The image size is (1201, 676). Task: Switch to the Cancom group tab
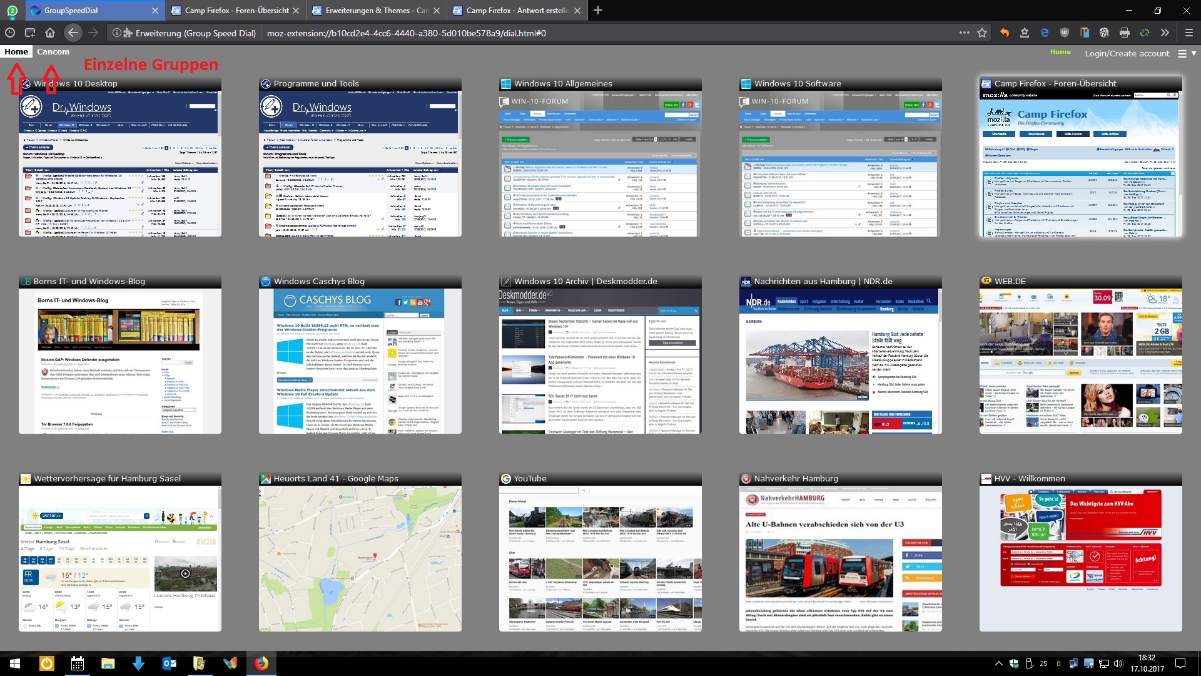53,52
